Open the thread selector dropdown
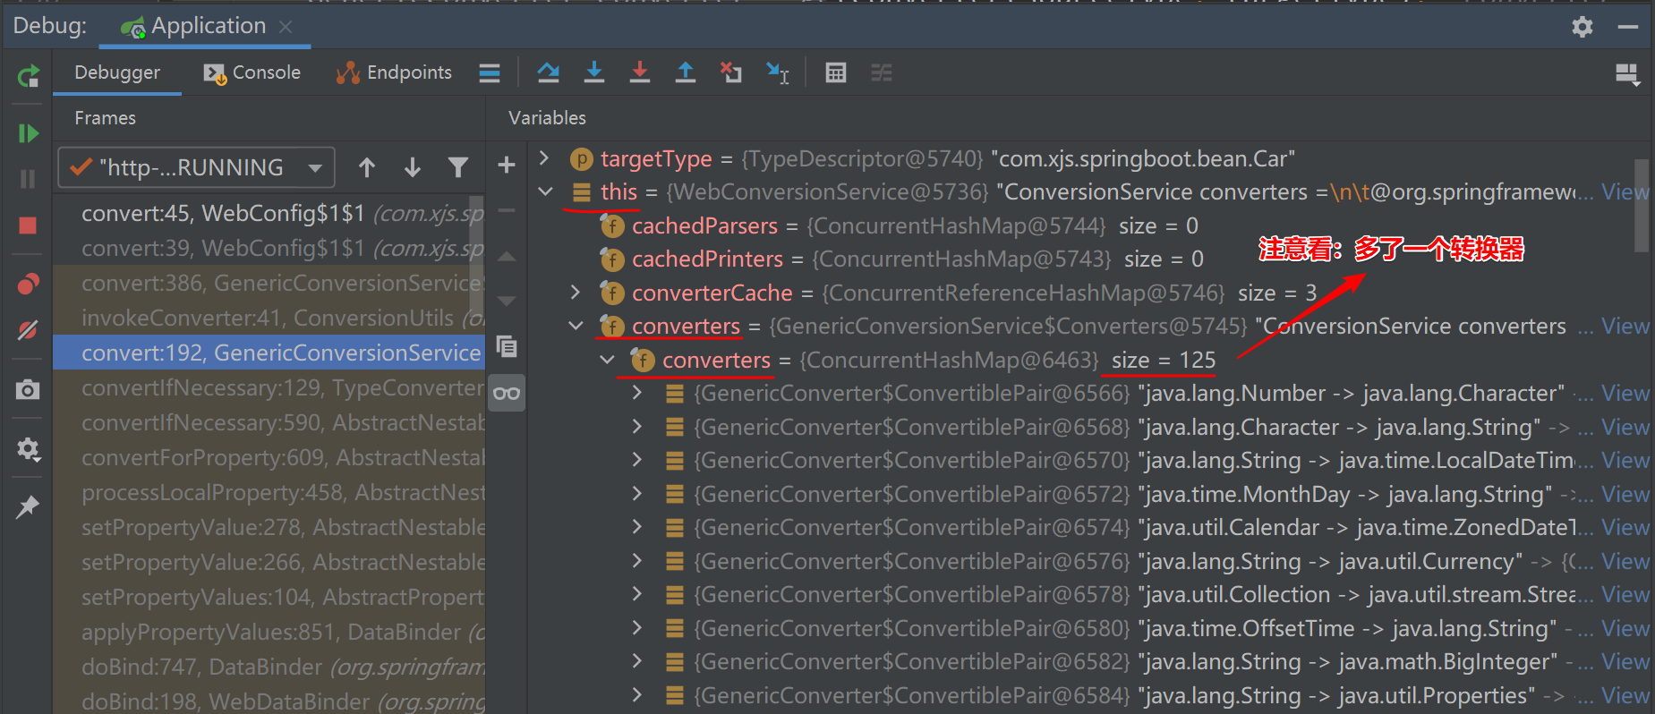Viewport: 1655px width, 714px height. tap(197, 167)
